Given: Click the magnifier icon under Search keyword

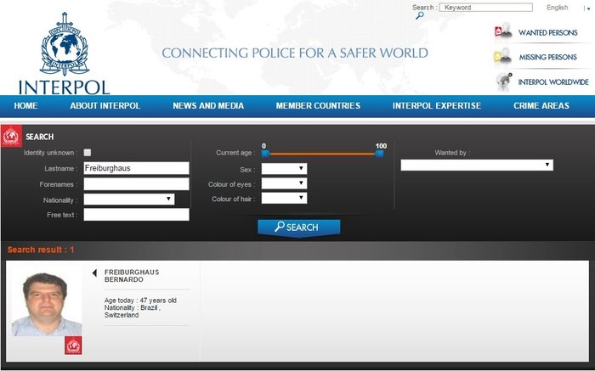Looking at the screenshot, I should click(419, 16).
